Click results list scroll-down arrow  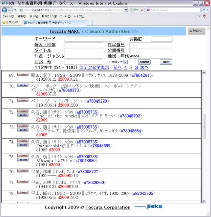coord(204,201)
